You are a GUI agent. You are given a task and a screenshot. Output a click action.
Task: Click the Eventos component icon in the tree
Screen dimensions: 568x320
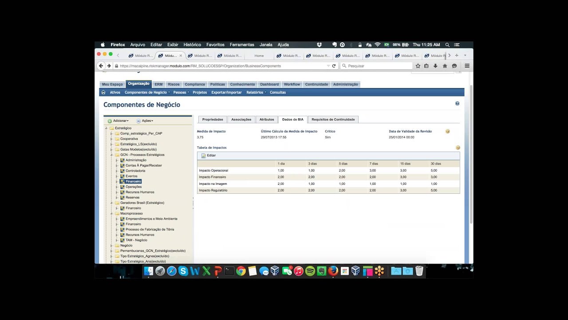point(122,176)
